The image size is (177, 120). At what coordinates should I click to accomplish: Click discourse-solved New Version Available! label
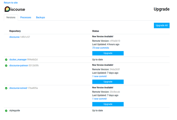click(103, 88)
